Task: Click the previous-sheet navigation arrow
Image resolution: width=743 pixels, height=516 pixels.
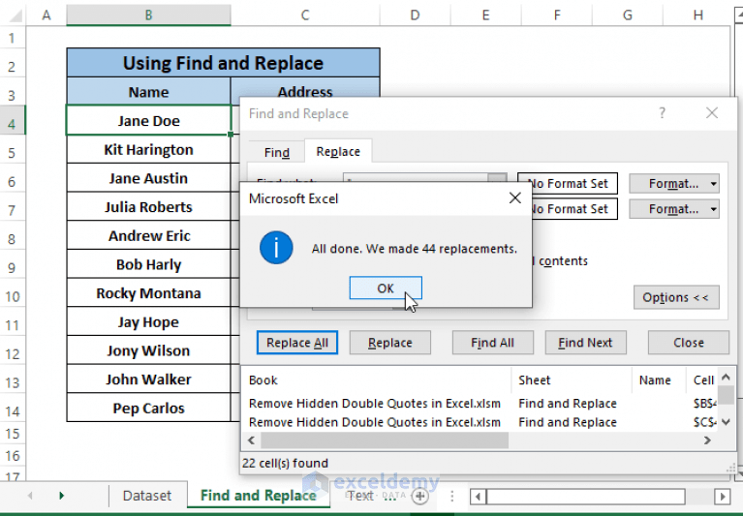Action: [x=30, y=496]
